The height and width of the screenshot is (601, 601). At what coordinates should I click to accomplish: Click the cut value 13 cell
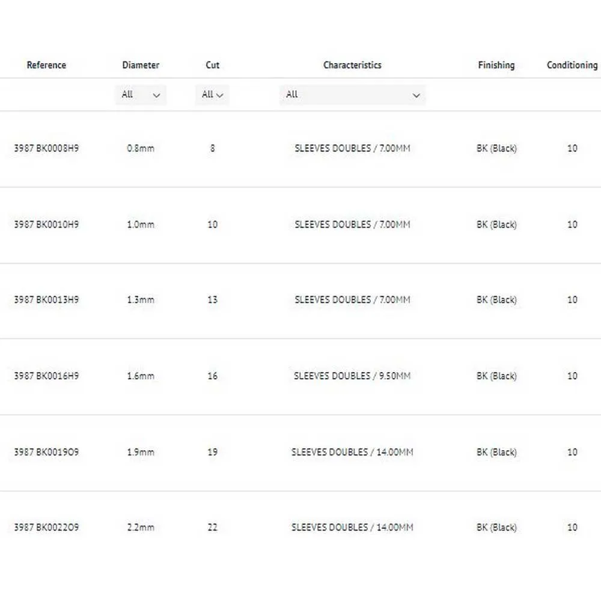(212, 299)
